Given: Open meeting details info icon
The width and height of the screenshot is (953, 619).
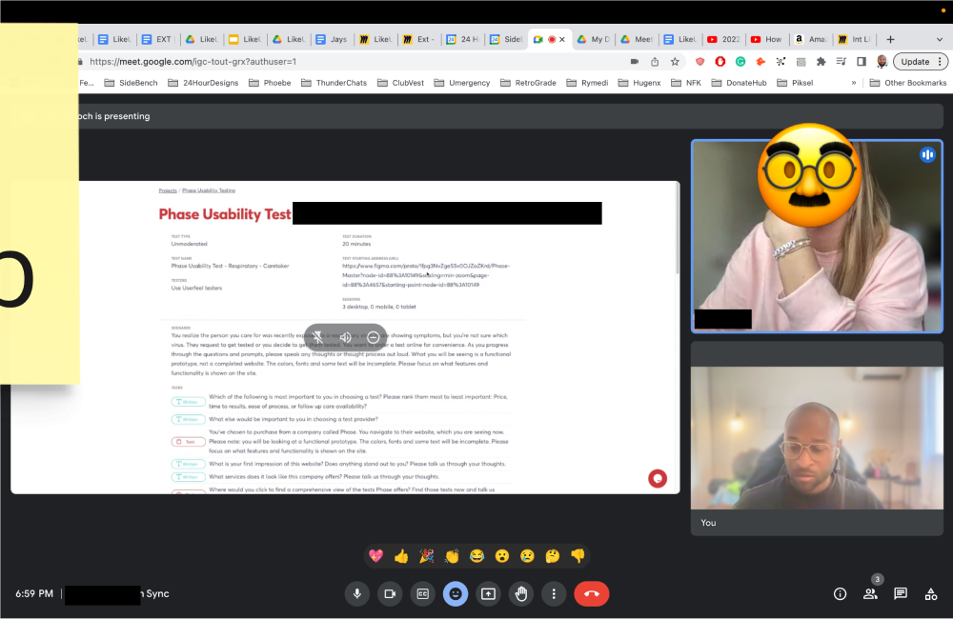Looking at the screenshot, I should [x=840, y=594].
